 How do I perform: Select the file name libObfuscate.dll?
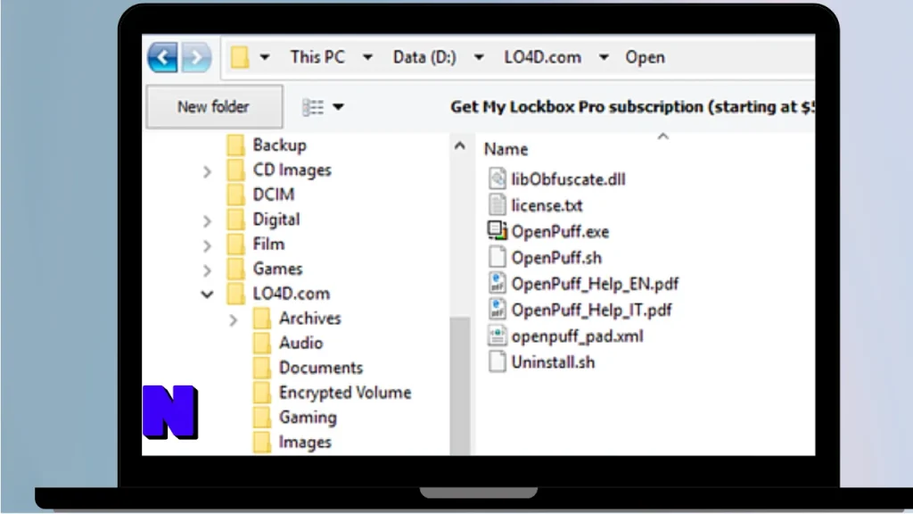pyautogui.click(x=568, y=178)
